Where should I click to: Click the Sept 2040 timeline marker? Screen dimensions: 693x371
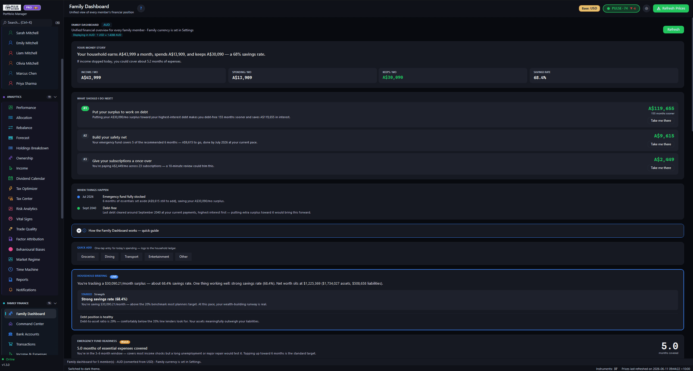coord(79,208)
